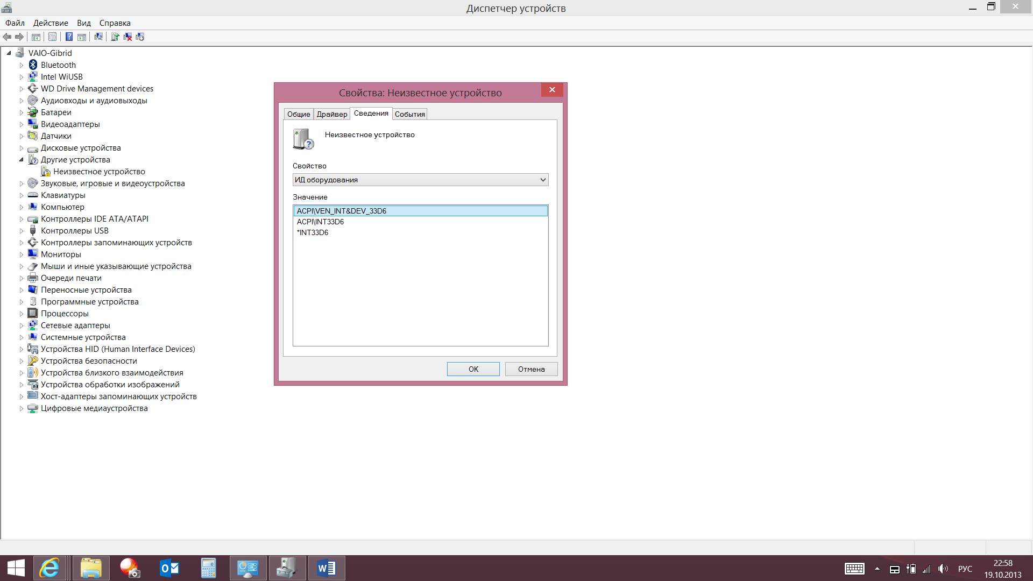
Task: Select 'Неизвестное устройство' in tree
Action: [x=100, y=171]
